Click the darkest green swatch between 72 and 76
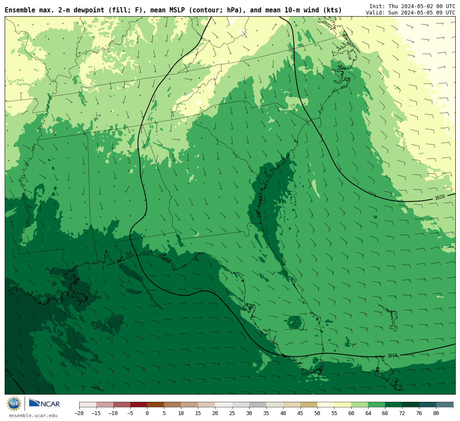The width and height of the screenshot is (460, 421). pos(411,405)
